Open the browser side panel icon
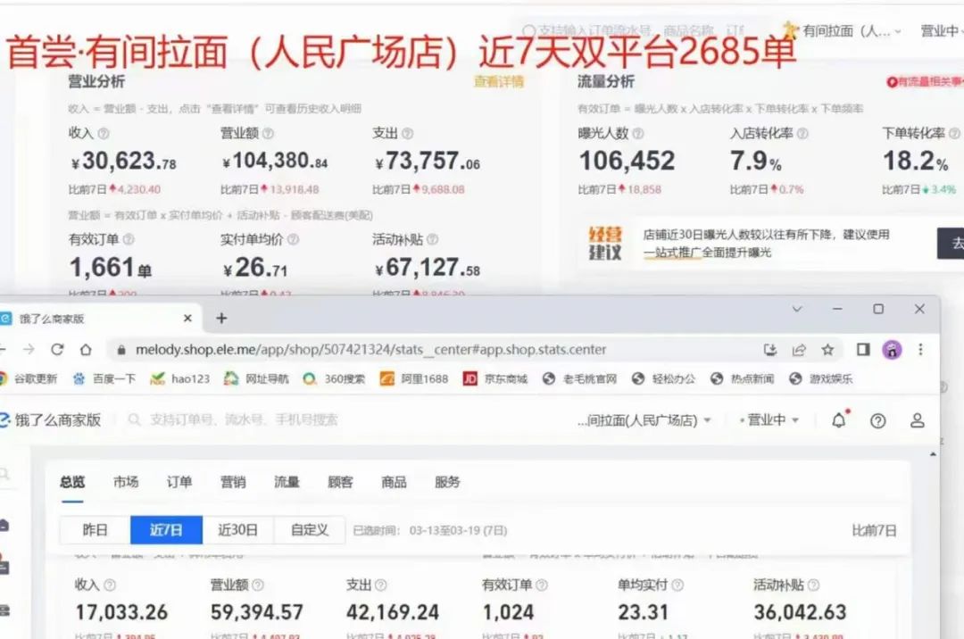The width and height of the screenshot is (964, 639). [x=863, y=350]
